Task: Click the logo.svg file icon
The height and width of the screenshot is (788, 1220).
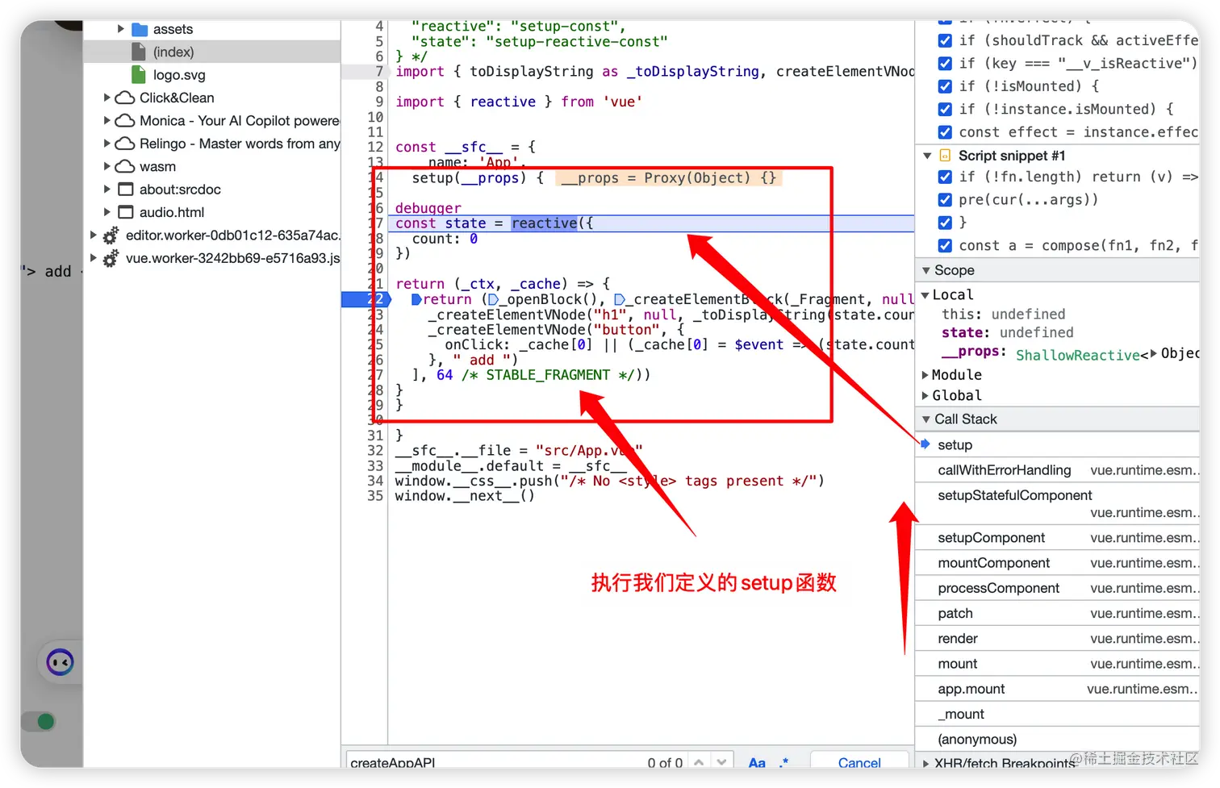Action: (139, 75)
